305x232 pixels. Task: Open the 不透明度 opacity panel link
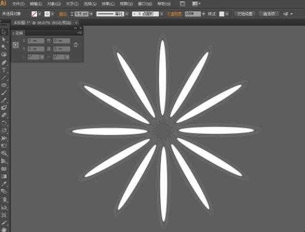(174, 14)
